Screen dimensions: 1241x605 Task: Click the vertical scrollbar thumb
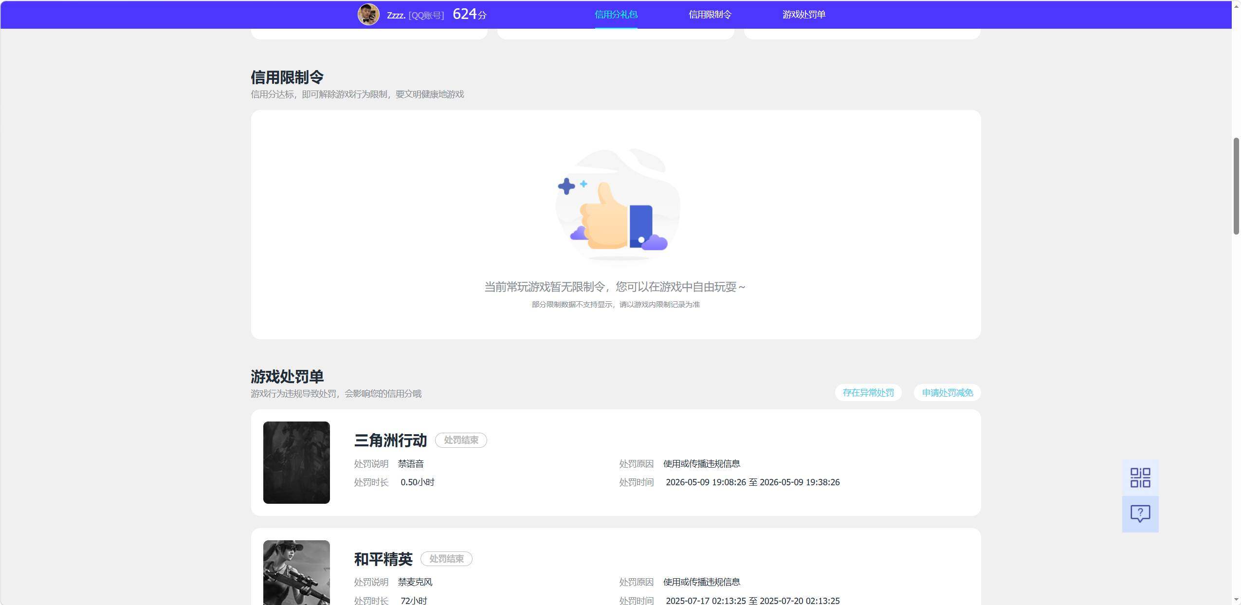[x=1236, y=186]
